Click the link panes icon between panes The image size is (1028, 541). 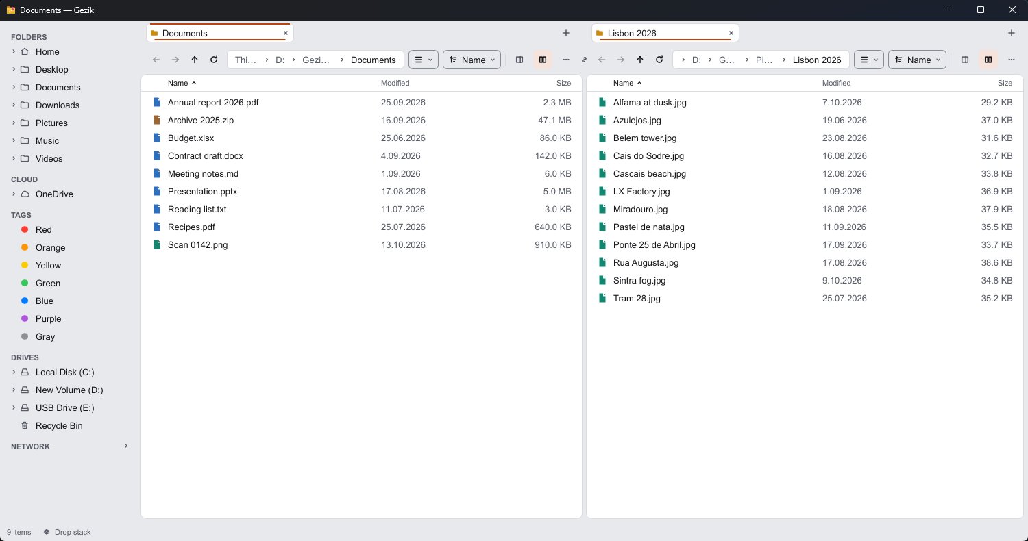tap(584, 60)
